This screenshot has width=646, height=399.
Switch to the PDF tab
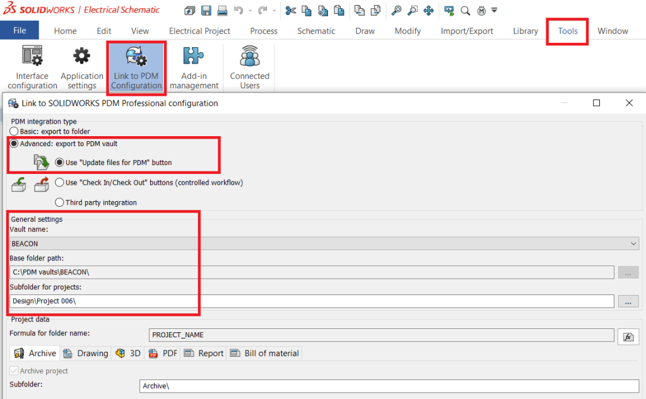[163, 353]
